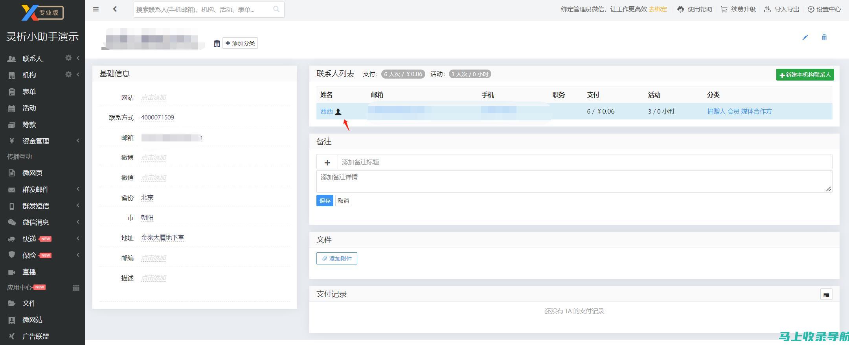Click 添加附件 button

pos(337,259)
